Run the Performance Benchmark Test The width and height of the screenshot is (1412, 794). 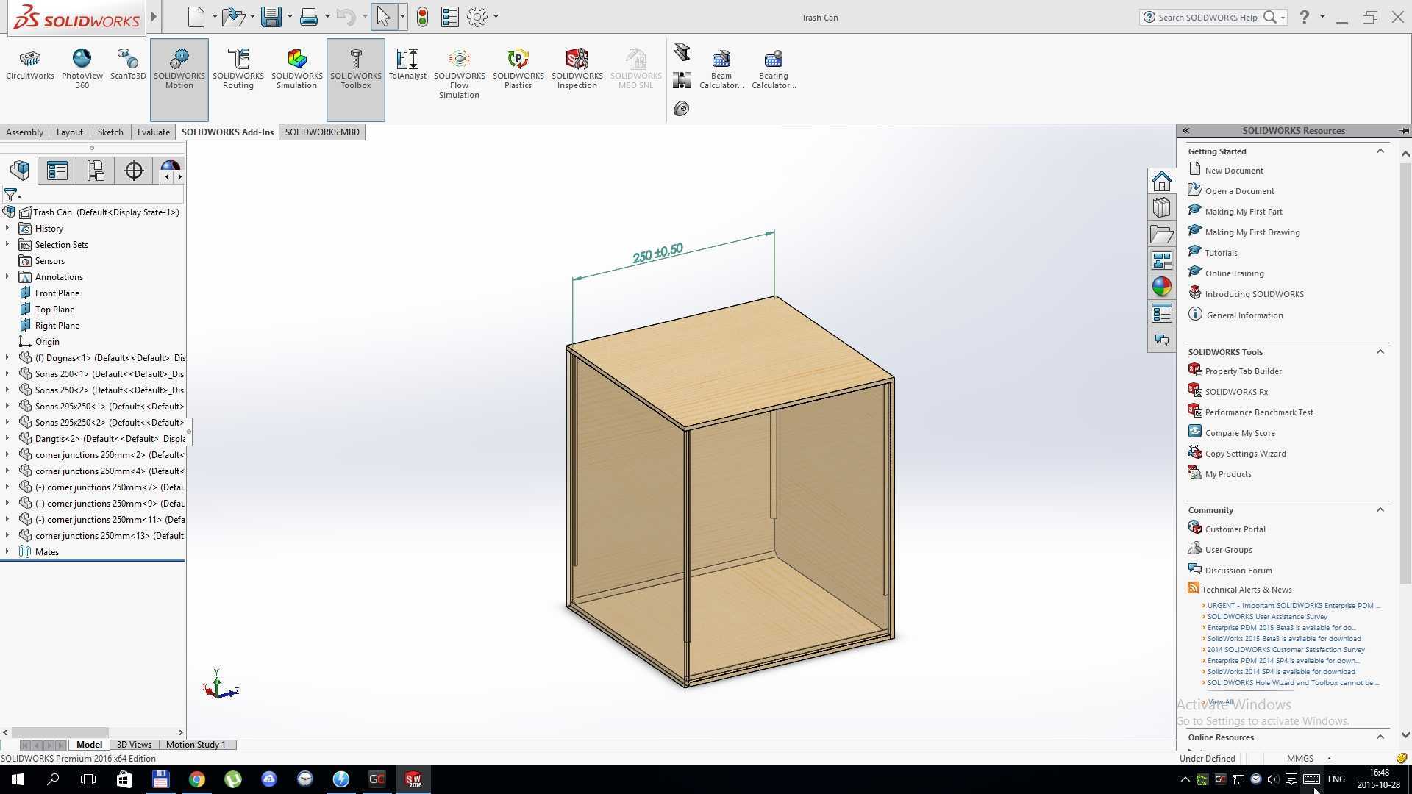(x=1259, y=412)
